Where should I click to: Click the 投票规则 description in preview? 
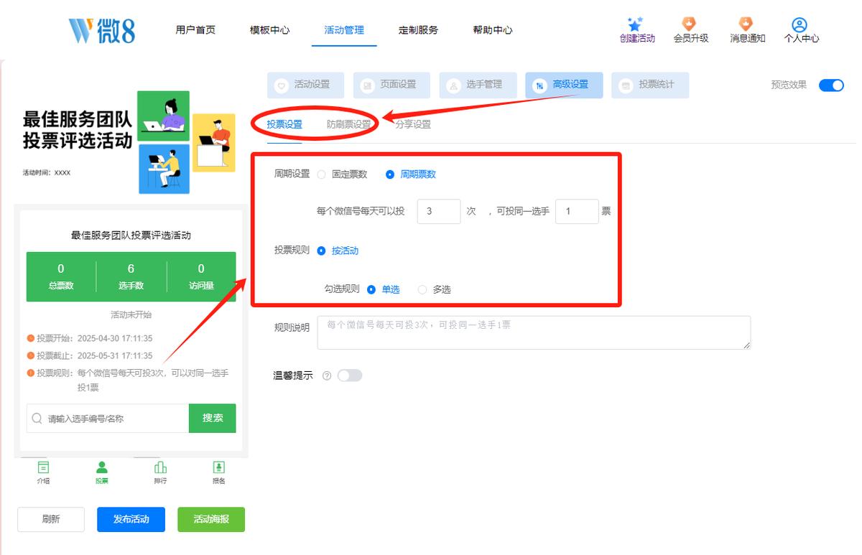pyautogui.click(x=128, y=381)
